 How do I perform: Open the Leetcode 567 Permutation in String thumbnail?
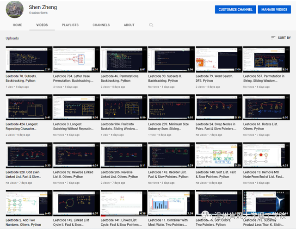point(266,59)
